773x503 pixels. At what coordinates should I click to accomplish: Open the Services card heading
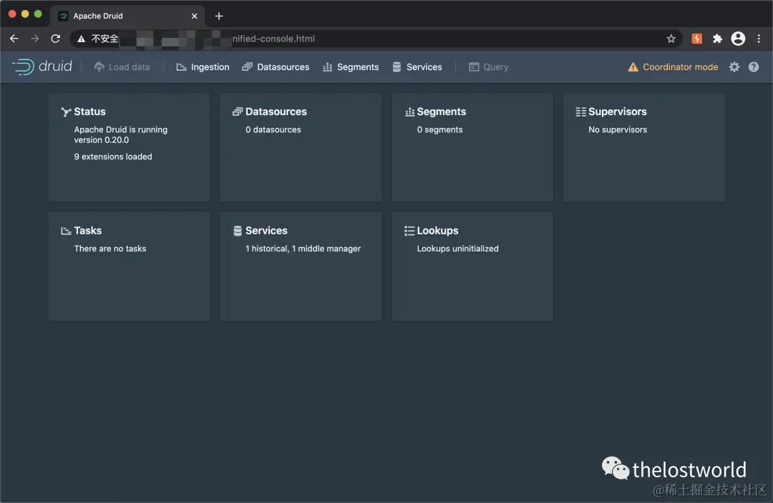tap(266, 231)
